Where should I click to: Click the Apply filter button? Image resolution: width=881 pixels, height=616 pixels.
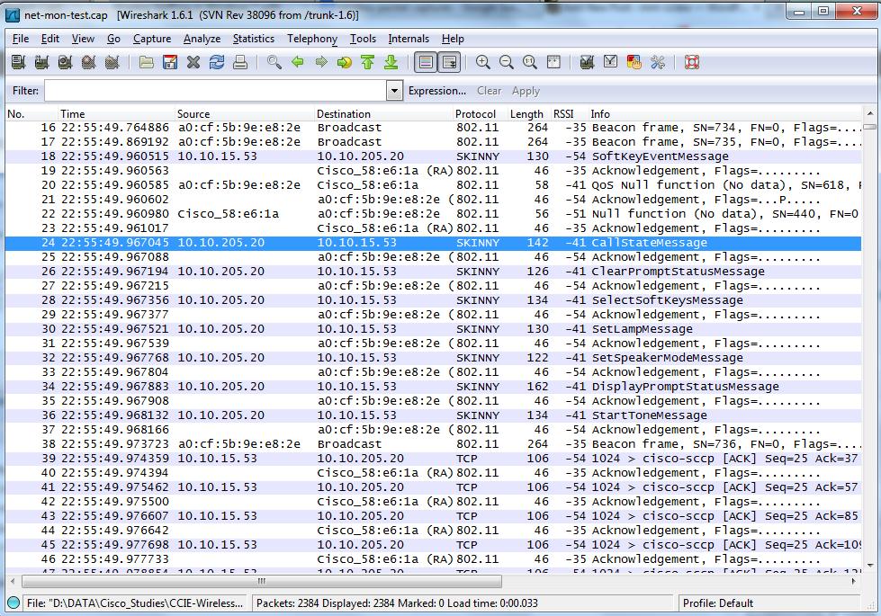click(526, 91)
